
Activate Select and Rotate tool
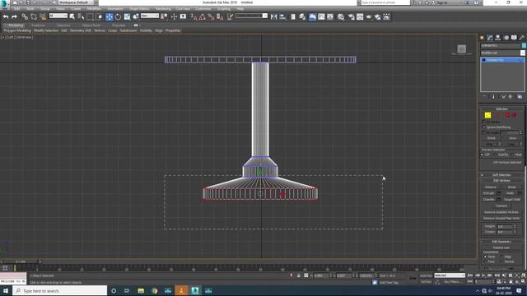[x=119, y=16]
